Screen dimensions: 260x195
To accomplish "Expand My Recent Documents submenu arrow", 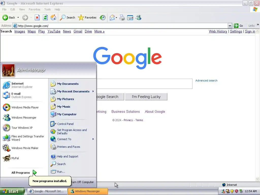I will click(93, 91).
